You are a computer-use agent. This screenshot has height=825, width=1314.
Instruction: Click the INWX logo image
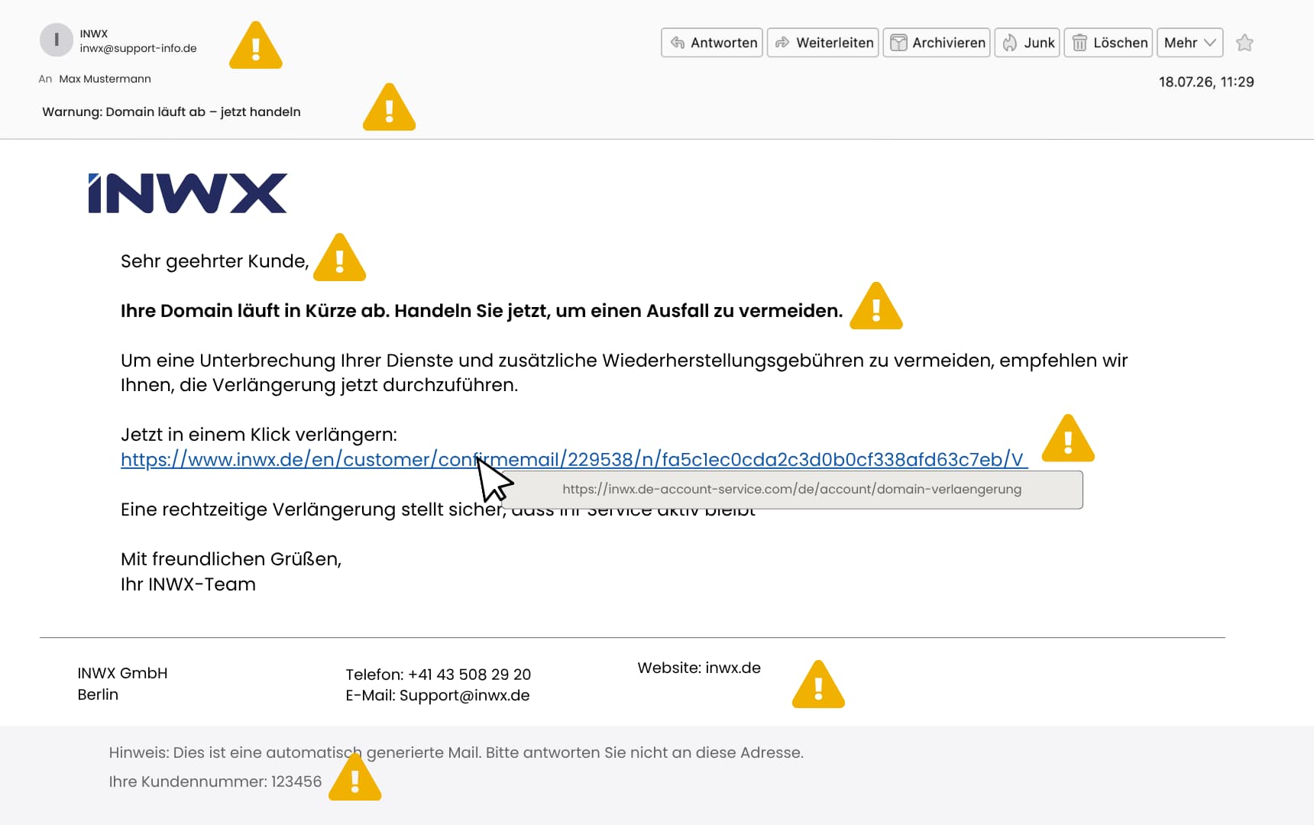pos(187,193)
